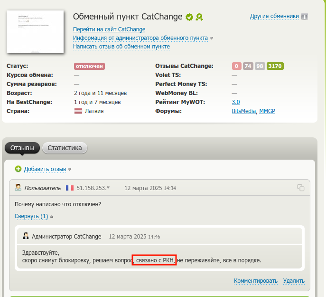Click the text Почему написано что отключен?
The height and width of the screenshot is (297, 326).
[x=58, y=204]
